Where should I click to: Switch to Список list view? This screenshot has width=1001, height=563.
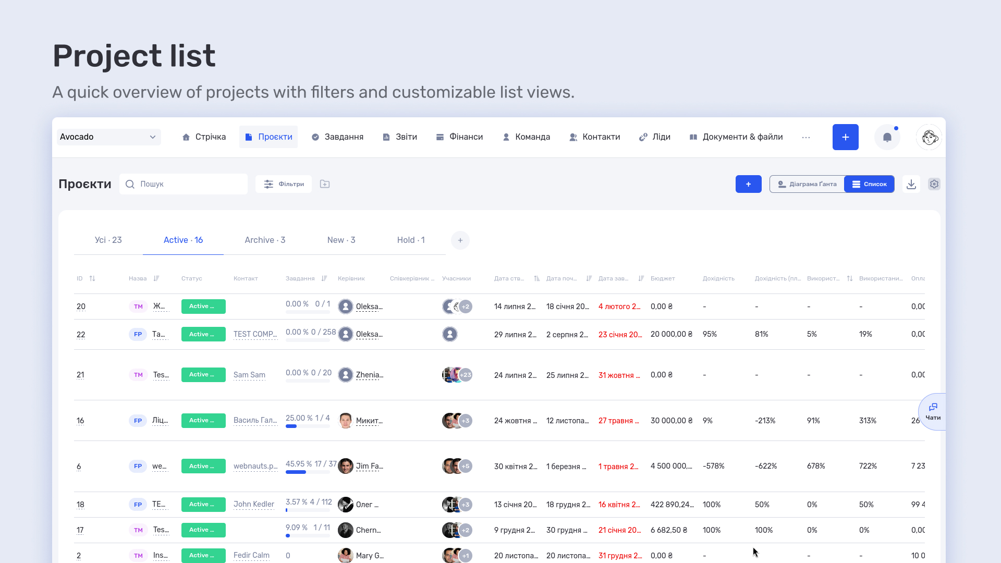pyautogui.click(x=869, y=184)
